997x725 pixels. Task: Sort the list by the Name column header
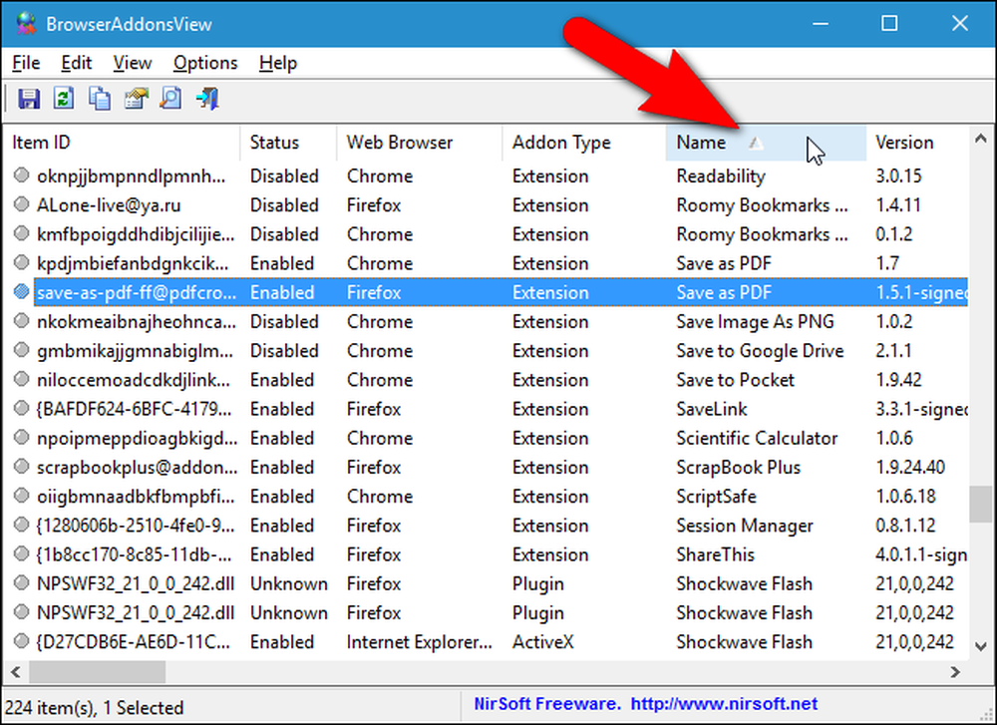766,143
